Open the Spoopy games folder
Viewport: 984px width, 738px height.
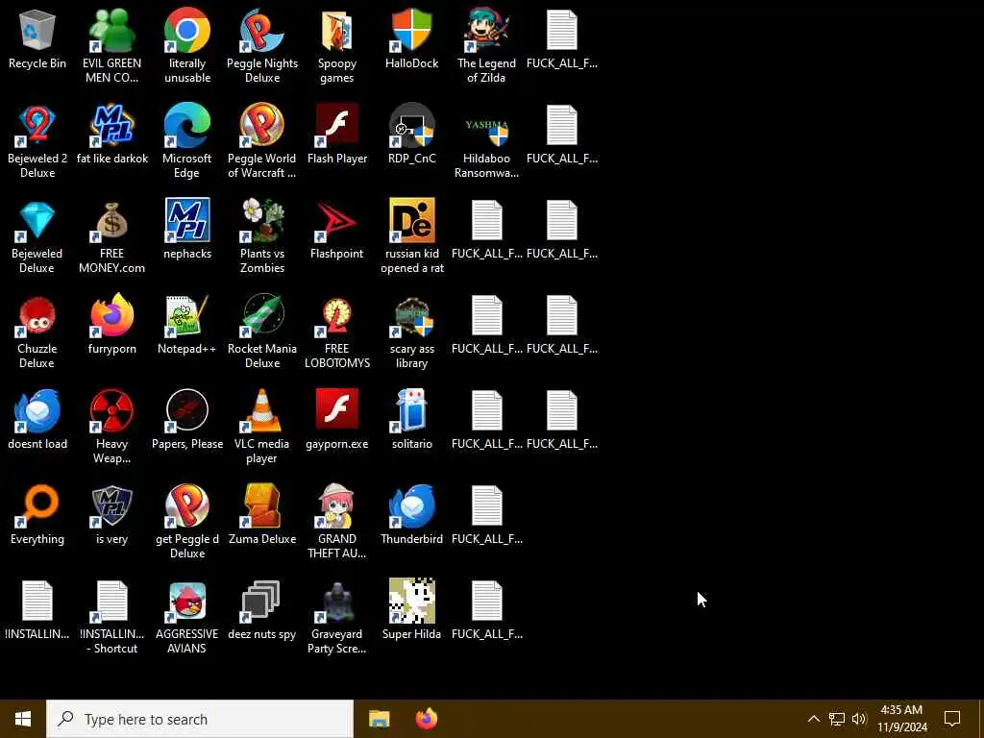coord(337,46)
